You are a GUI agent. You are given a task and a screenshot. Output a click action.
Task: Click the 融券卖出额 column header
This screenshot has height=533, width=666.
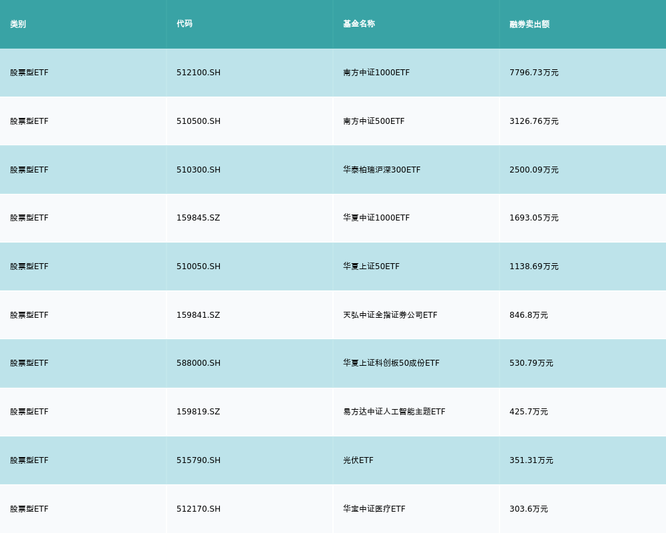529,24
